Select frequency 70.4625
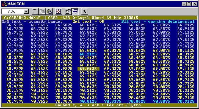 (137, 94)
